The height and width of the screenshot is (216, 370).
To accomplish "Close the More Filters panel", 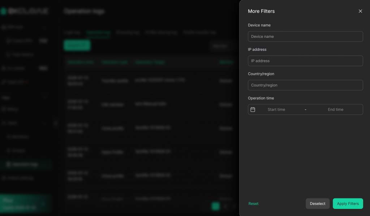I will tap(360, 11).
